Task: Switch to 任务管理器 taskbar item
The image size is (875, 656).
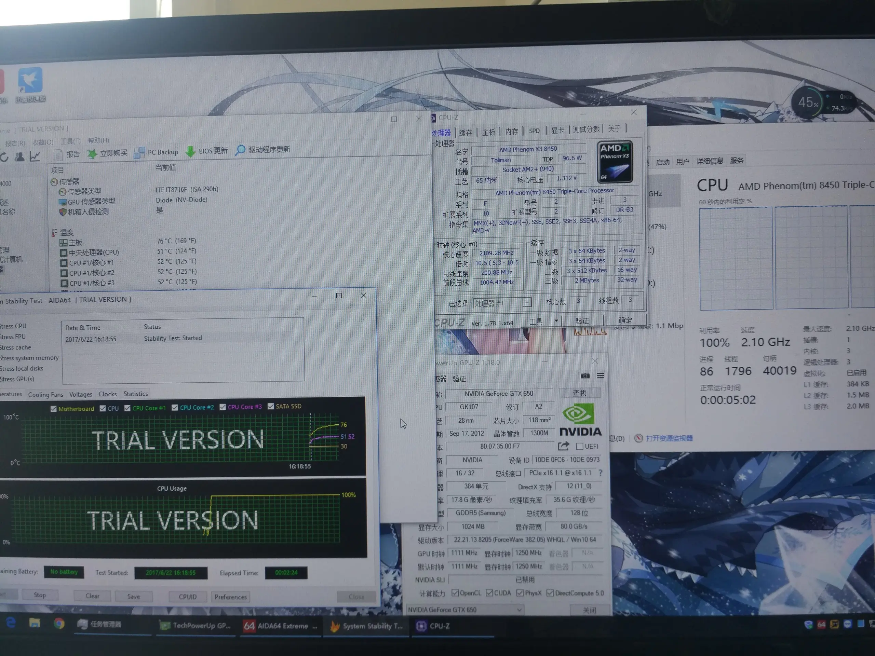Action: 113,624
